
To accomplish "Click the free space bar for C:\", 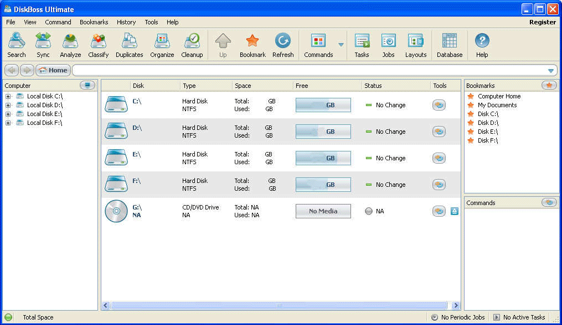I will (323, 105).
